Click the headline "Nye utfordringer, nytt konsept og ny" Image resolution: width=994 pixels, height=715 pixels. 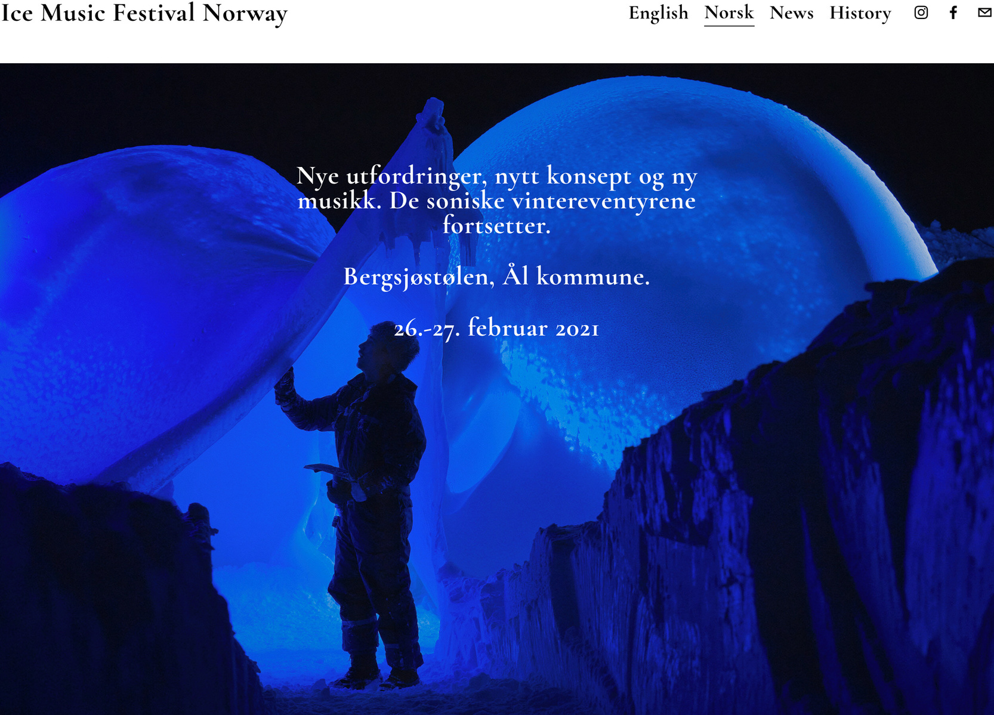coord(496,177)
